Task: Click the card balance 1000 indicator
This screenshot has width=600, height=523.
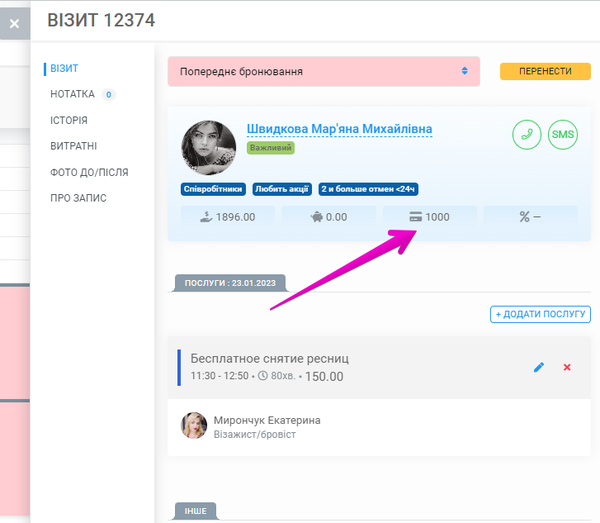Action: pos(430,216)
